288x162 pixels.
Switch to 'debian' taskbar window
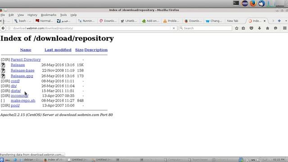tap(30, 160)
